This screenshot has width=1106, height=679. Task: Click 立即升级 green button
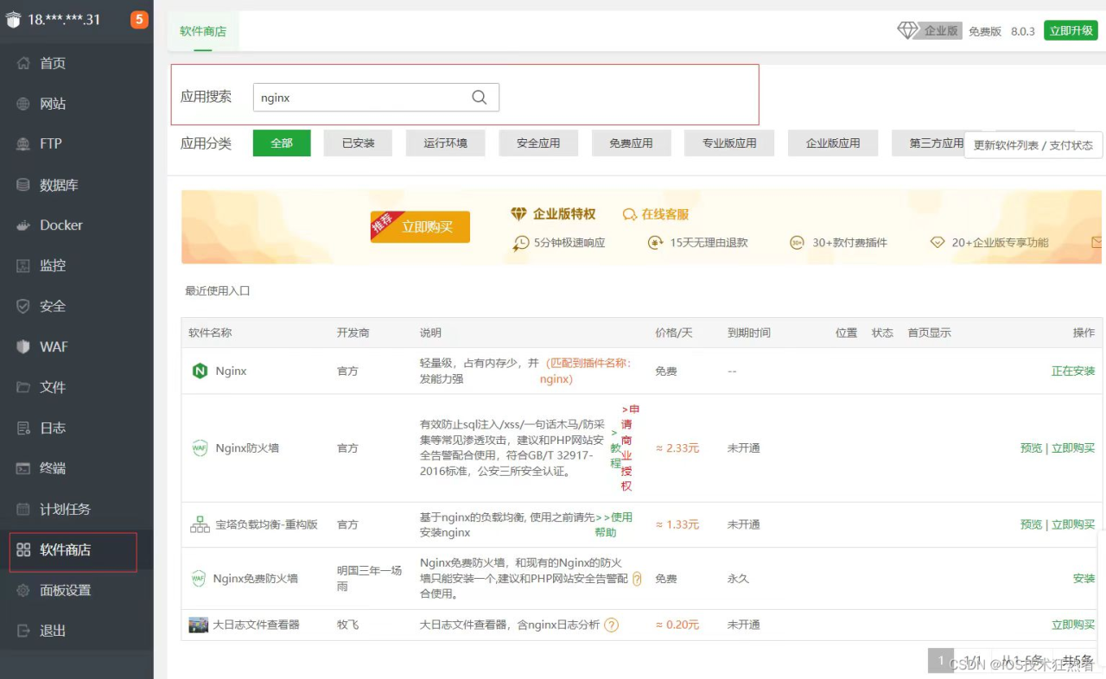(1071, 30)
